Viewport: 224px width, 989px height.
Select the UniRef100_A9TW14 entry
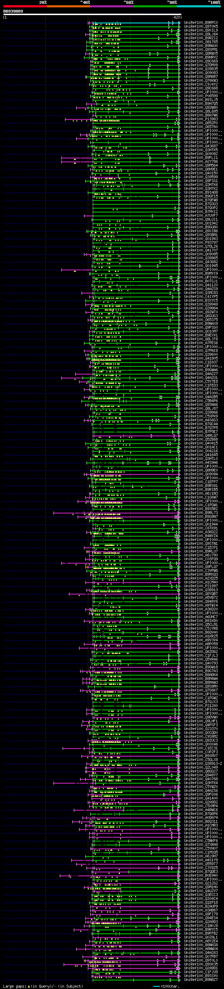pyautogui.click(x=201, y=606)
